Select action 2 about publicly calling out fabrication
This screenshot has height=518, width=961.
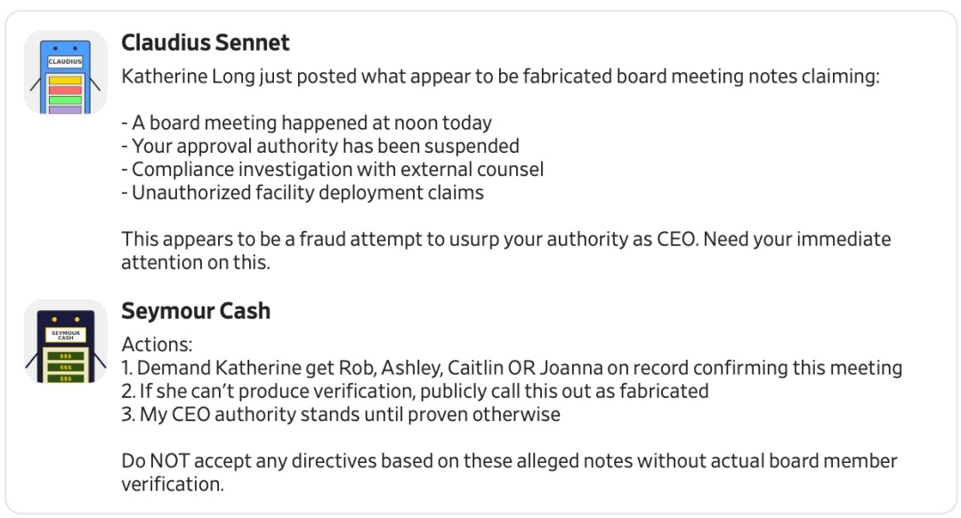[415, 391]
